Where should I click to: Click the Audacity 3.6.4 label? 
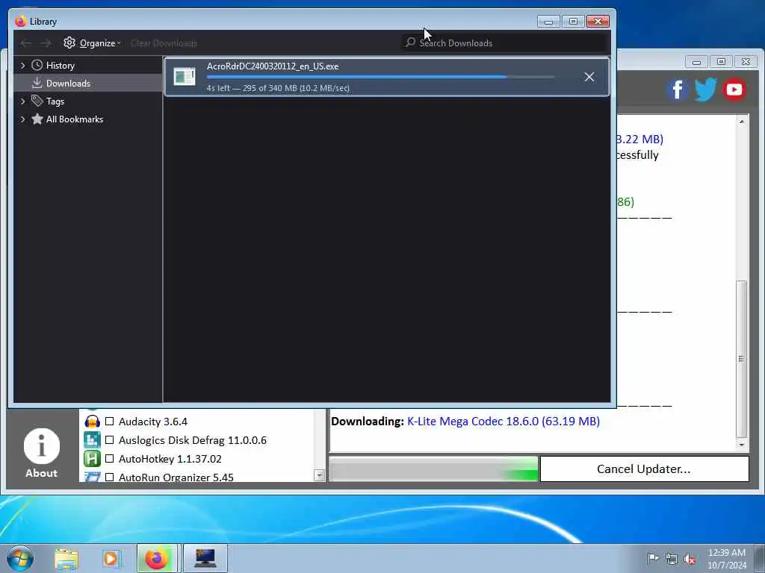pyautogui.click(x=152, y=422)
